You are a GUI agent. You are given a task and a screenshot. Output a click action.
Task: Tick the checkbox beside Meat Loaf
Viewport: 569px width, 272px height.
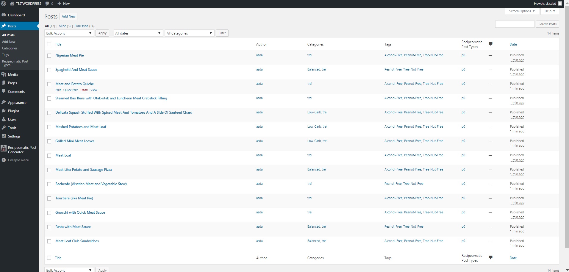[x=49, y=156]
